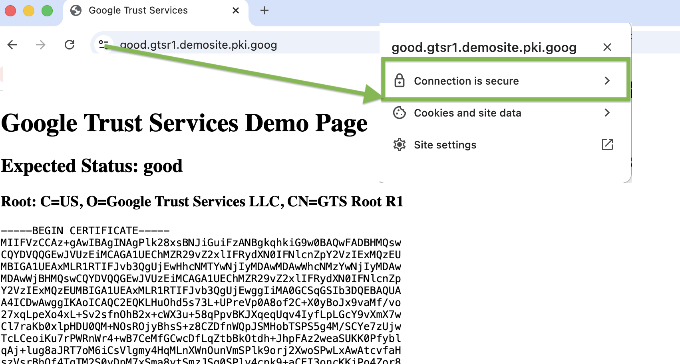Viewport: 680px width, 364px height.
Task: Click the Site settings gear icon
Action: (x=400, y=144)
